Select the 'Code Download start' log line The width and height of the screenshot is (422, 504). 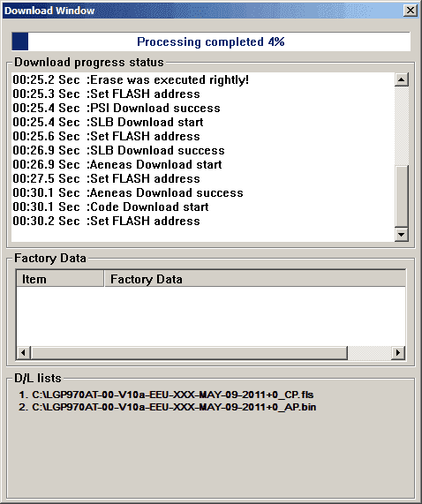(x=110, y=207)
